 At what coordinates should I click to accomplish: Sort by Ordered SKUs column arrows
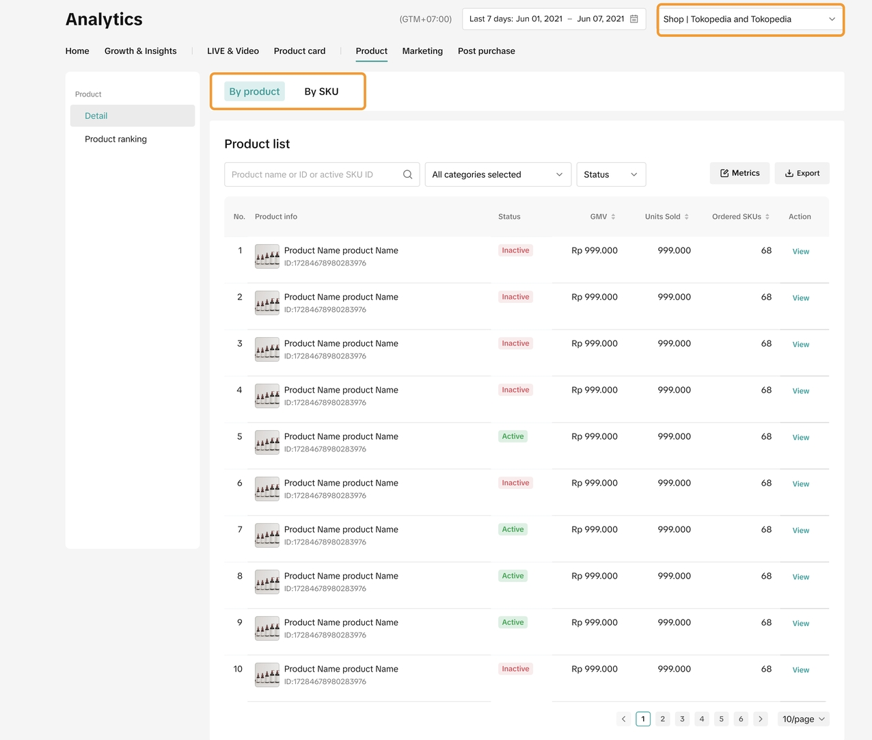coord(767,217)
